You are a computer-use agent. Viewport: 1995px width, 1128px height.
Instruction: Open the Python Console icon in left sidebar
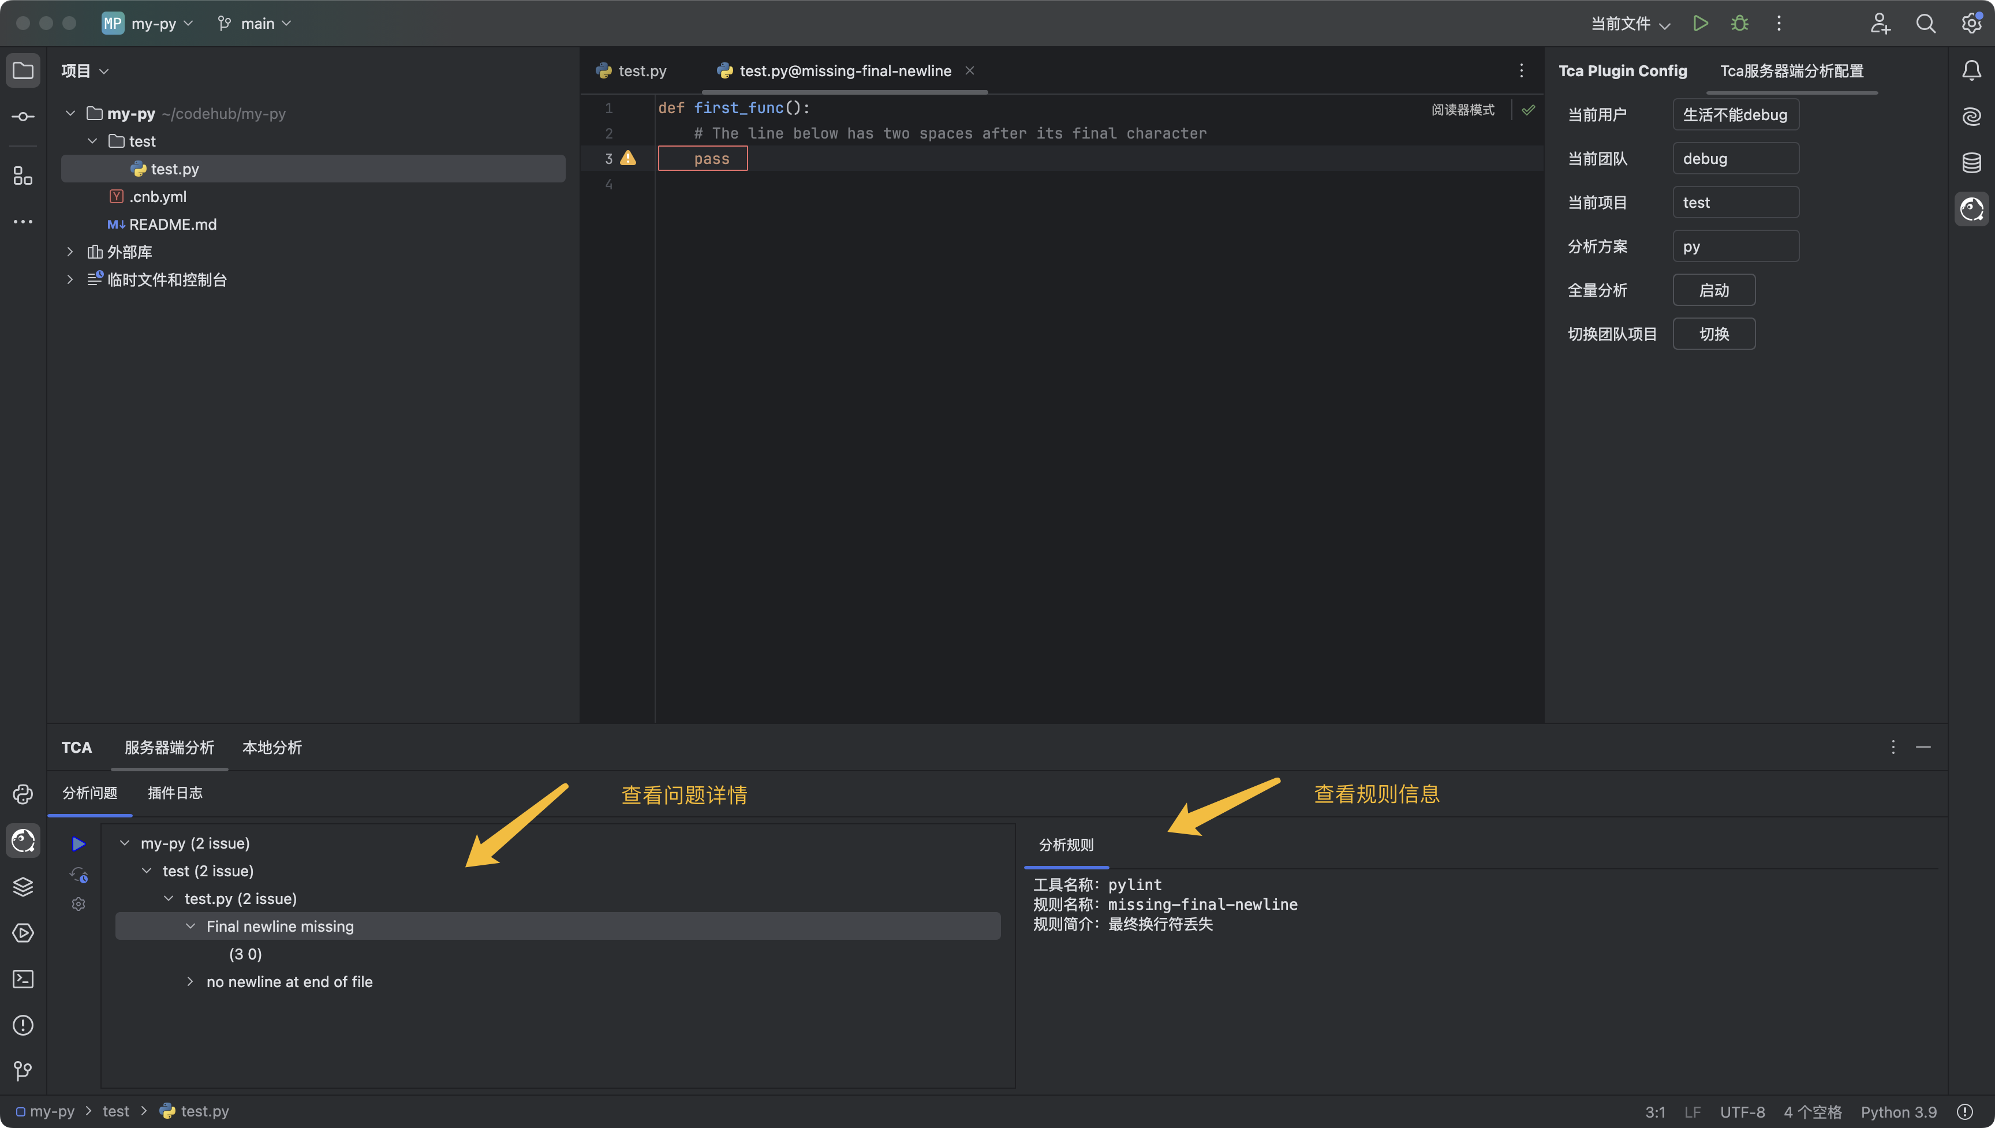(x=23, y=794)
